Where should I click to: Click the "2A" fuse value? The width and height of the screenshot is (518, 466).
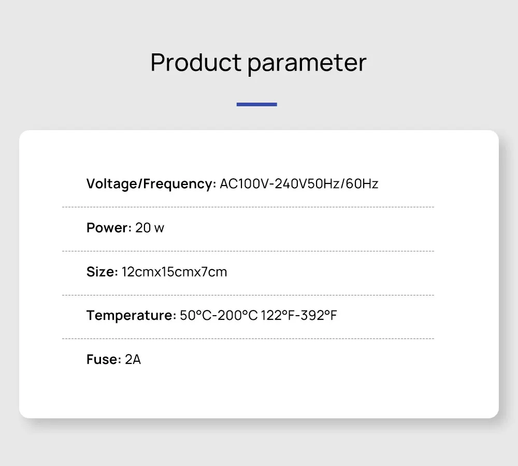coord(133,359)
